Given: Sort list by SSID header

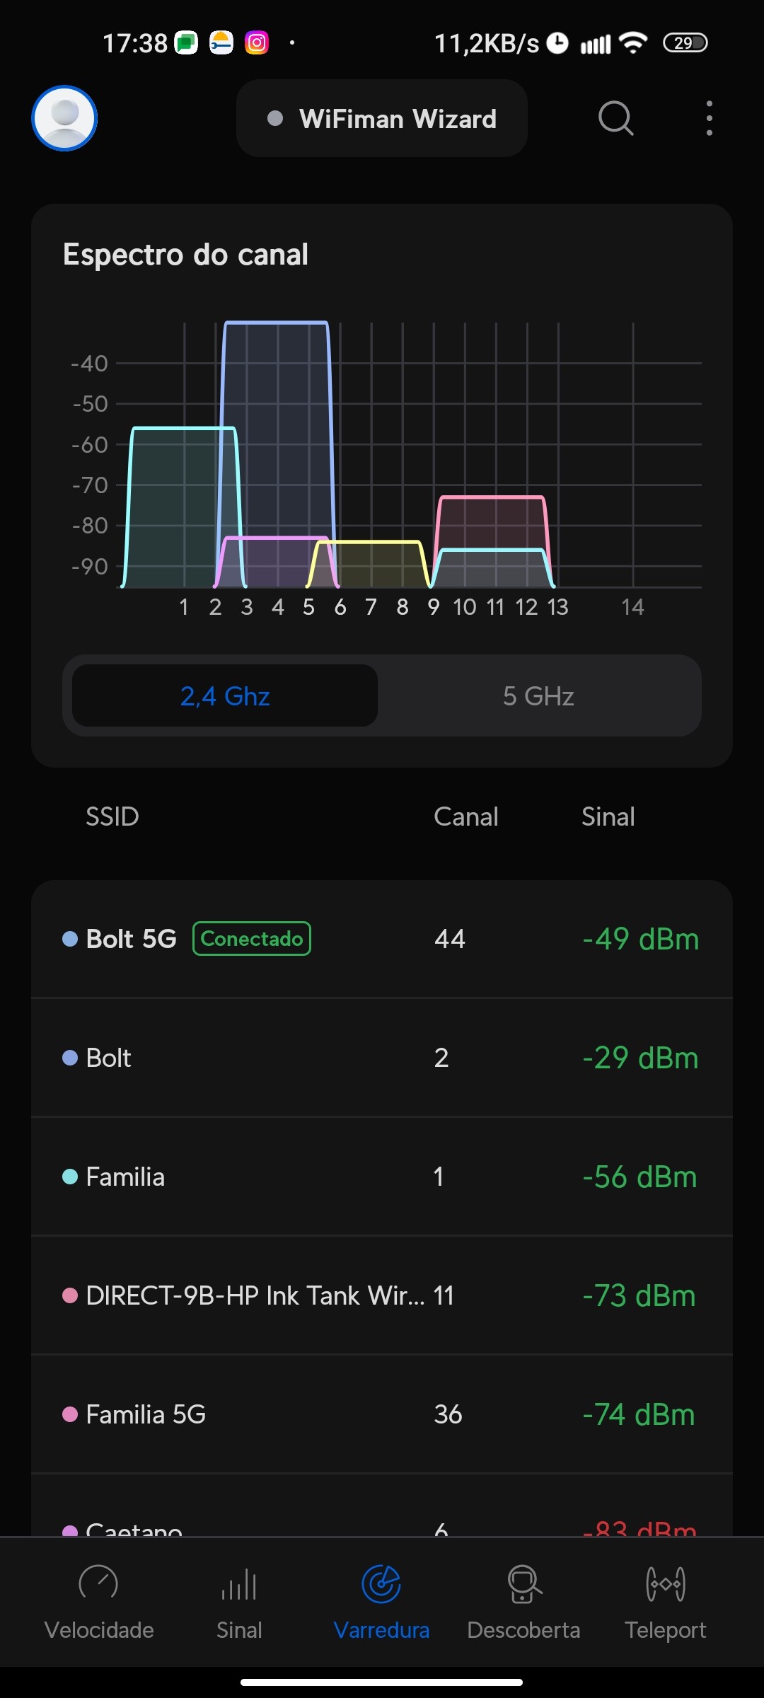Looking at the screenshot, I should (x=112, y=816).
